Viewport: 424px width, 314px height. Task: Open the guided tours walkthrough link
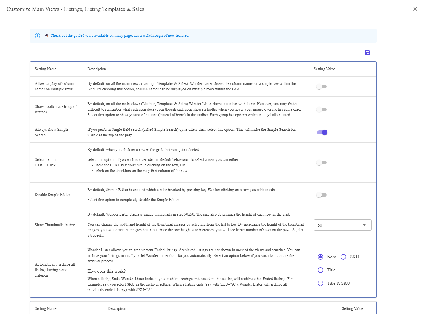120,36
